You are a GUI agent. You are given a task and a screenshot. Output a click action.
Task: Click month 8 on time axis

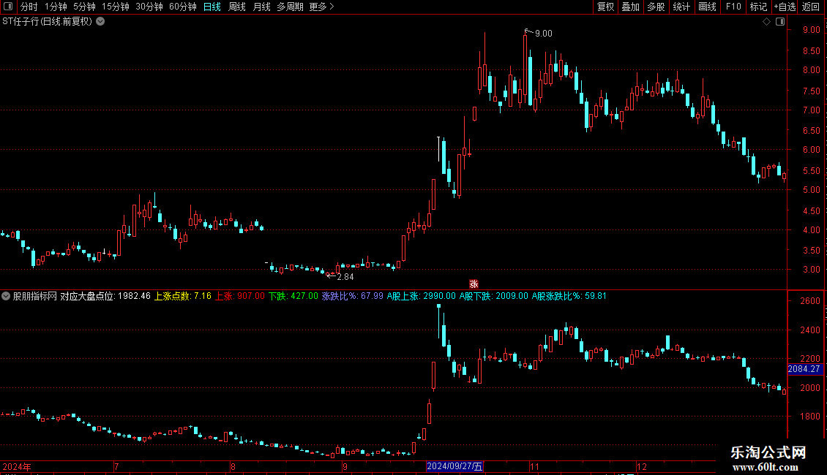233,466
